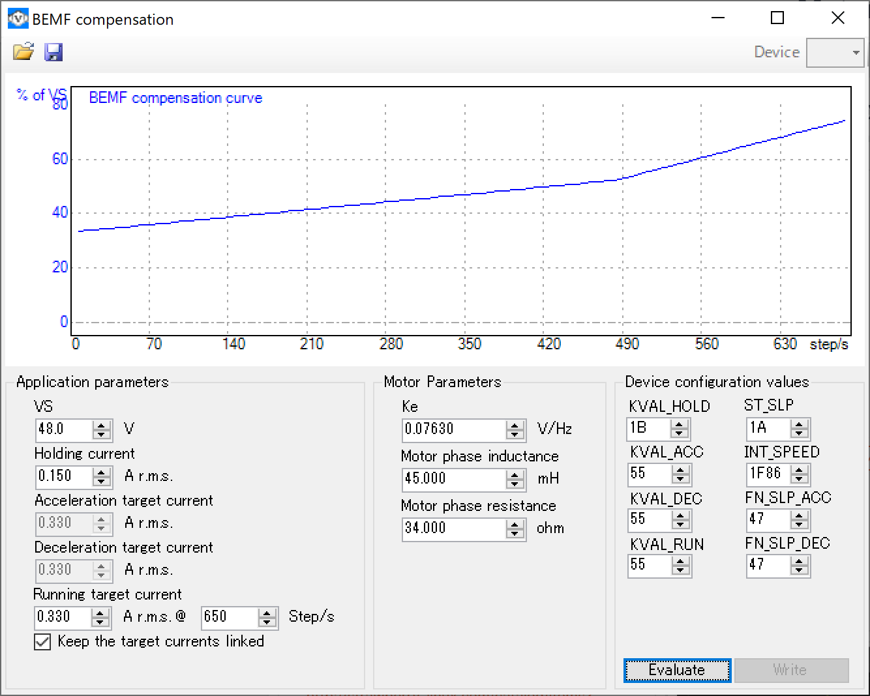Image resolution: width=870 pixels, height=696 pixels.
Task: Click the BEMF compensation app icon
Action: coord(18,19)
